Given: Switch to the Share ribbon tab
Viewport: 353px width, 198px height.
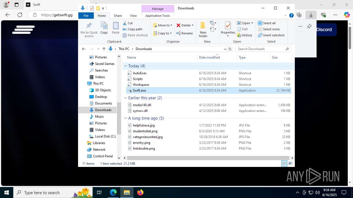Looking at the screenshot, I should 118,16.
